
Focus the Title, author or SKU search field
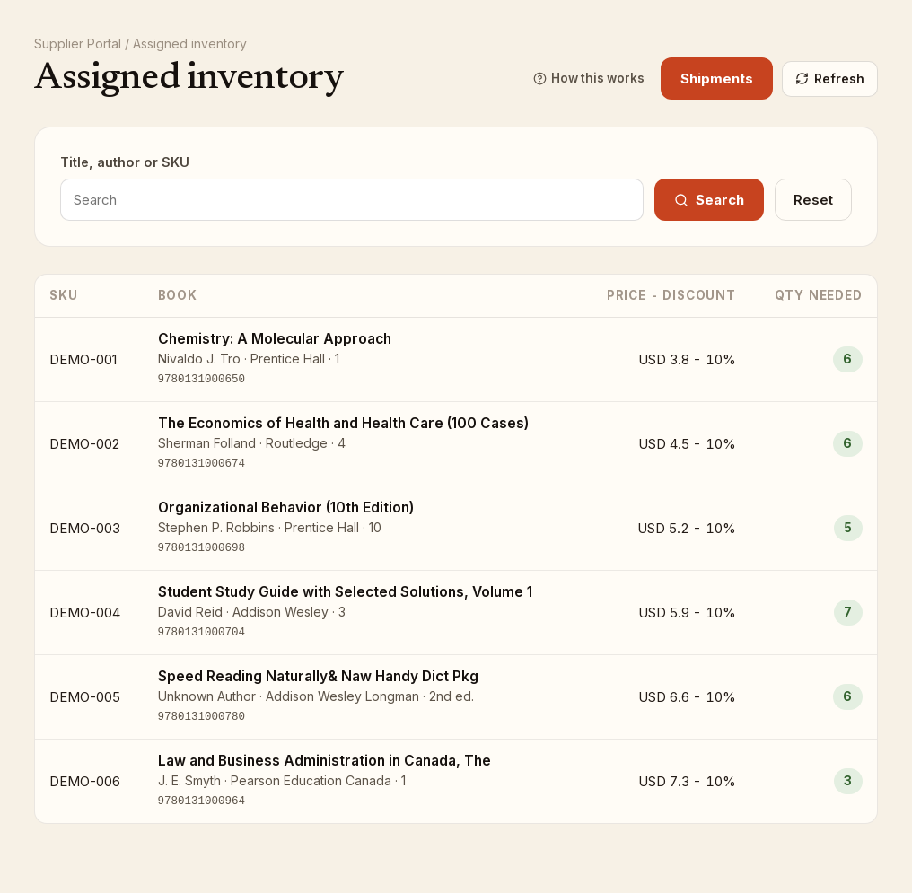pyautogui.click(x=352, y=200)
